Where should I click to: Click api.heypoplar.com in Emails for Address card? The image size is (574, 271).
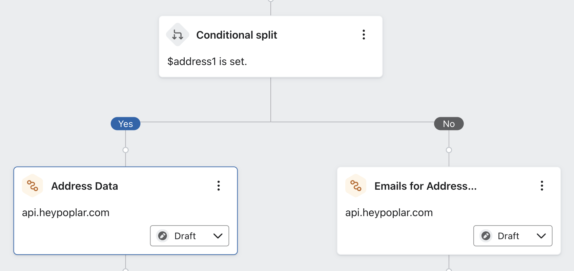coord(389,212)
